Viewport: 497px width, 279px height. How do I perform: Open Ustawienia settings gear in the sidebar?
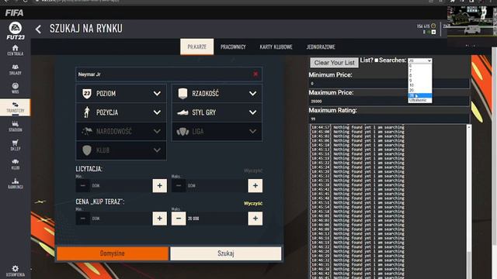pos(16,271)
